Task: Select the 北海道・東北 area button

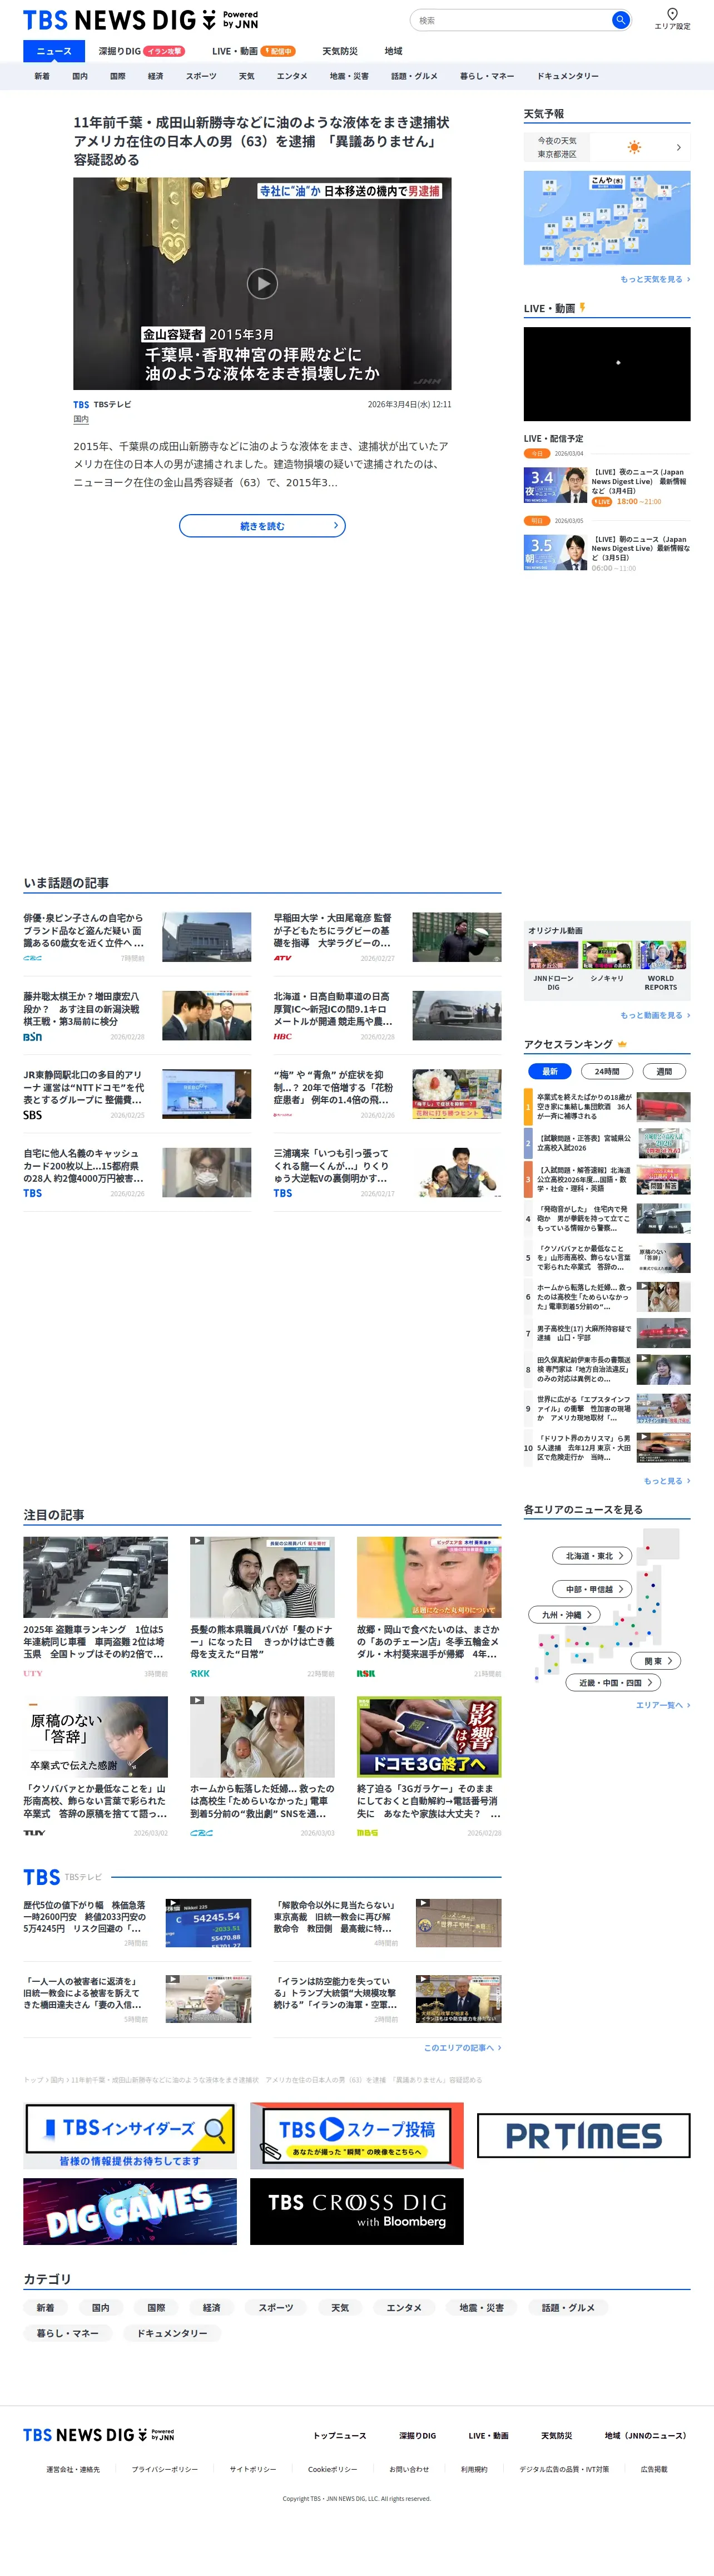Action: click(x=592, y=1556)
